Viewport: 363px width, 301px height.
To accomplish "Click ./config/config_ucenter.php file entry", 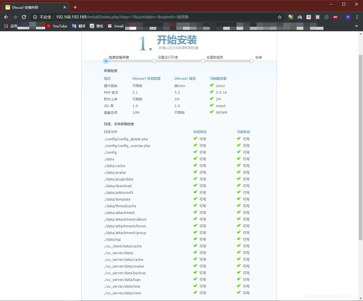I will click(127, 146).
